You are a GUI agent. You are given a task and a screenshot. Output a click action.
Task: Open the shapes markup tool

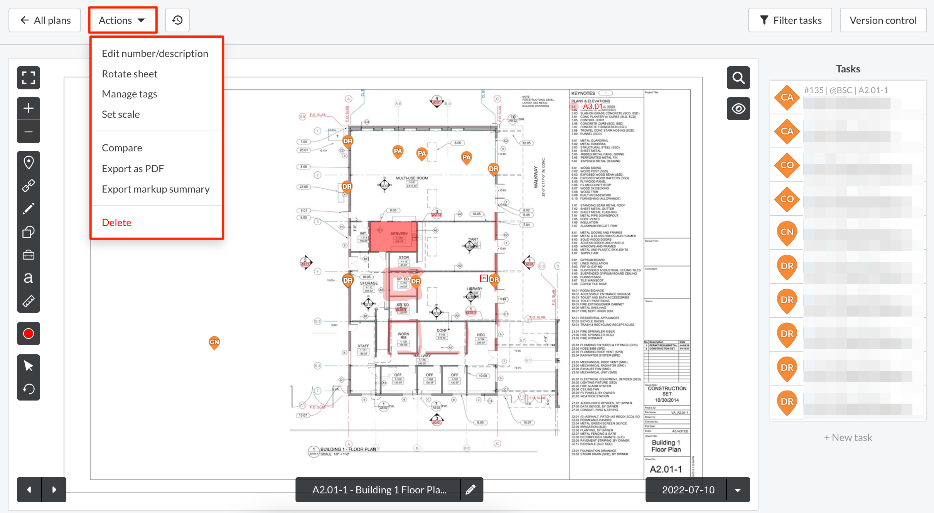tap(28, 231)
